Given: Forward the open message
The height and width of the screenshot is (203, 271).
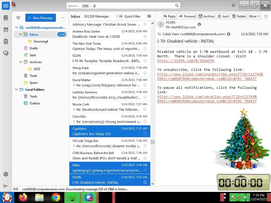Looking at the screenshot, I should [187, 16].
